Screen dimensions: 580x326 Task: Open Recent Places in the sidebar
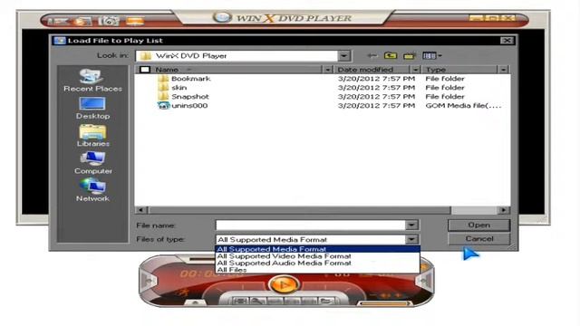coord(92,81)
